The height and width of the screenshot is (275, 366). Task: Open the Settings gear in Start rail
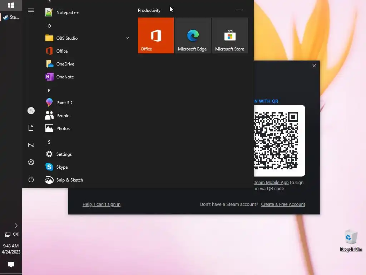point(31,162)
